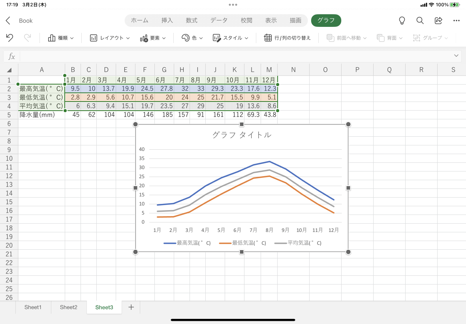Select the Sheet3 tab
Image resolution: width=466 pixels, height=324 pixels.
[x=104, y=307]
